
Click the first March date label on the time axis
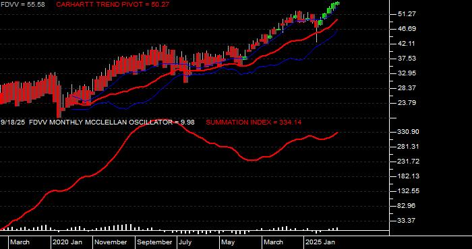tap(20, 242)
